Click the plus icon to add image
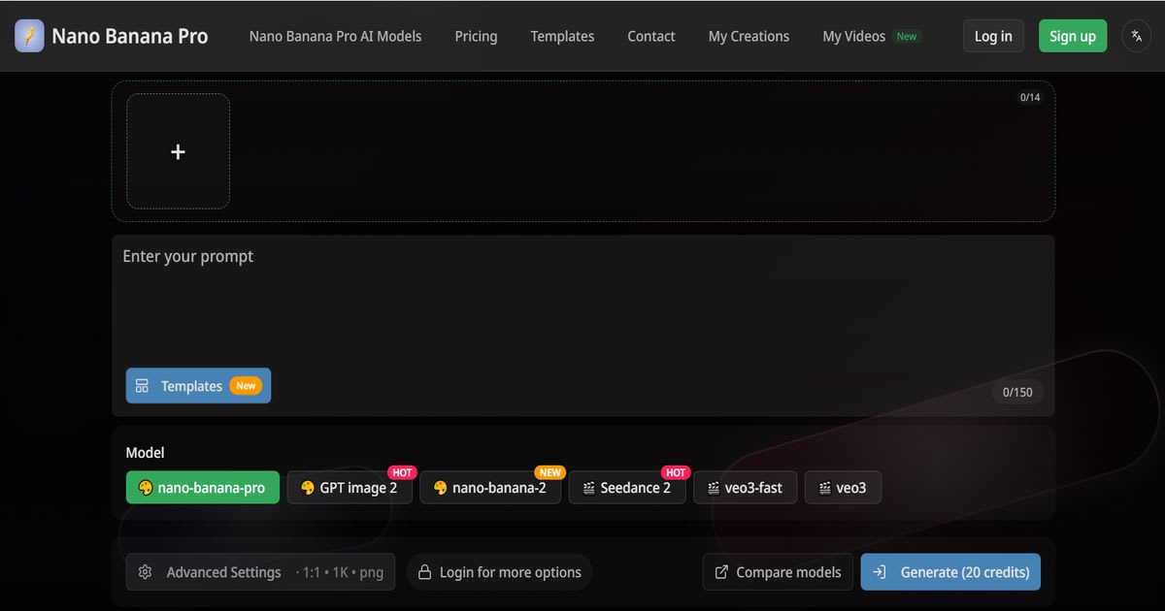1165x611 pixels. (178, 151)
